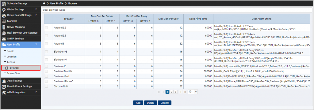314x110 pixels.
Task: Click the Global Settings icon
Action: 4,9
